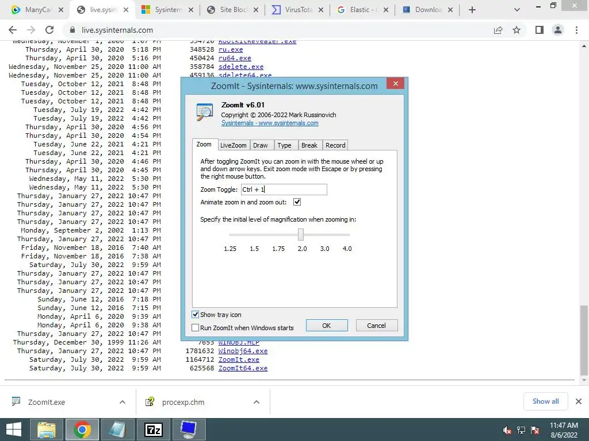Open a new browser tab
589x441 pixels.
tap(472, 10)
